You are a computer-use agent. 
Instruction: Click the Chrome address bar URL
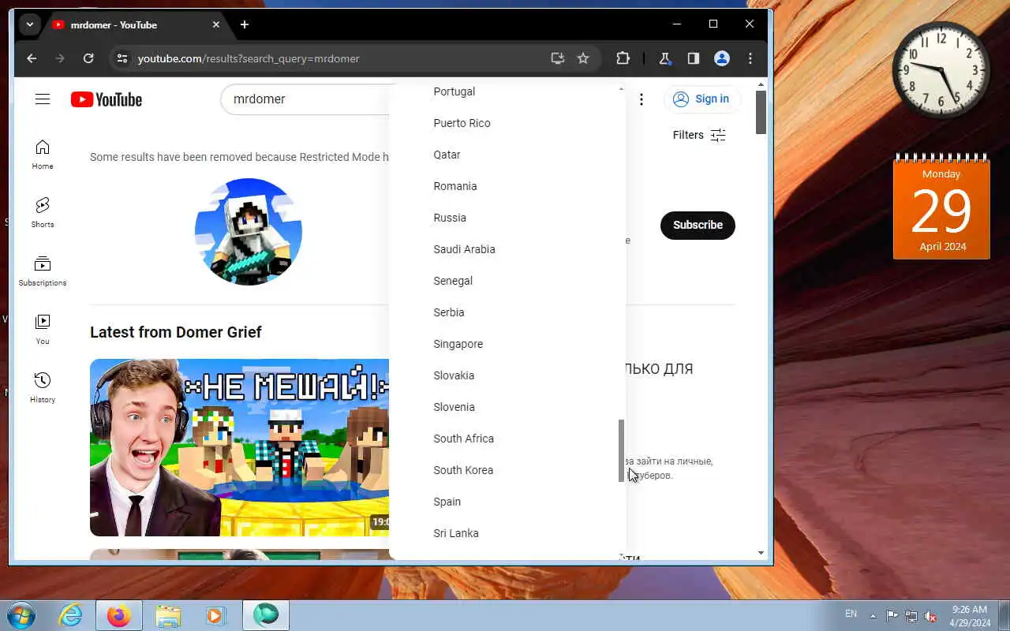[x=249, y=58]
